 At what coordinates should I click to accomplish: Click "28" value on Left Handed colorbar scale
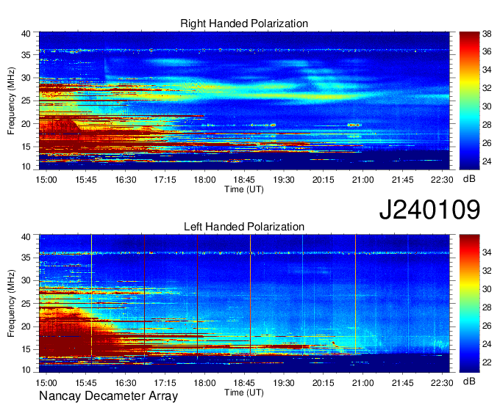[487, 307]
